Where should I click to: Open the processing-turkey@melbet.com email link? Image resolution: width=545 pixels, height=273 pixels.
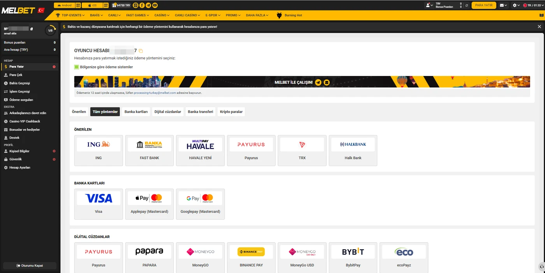tap(155, 93)
